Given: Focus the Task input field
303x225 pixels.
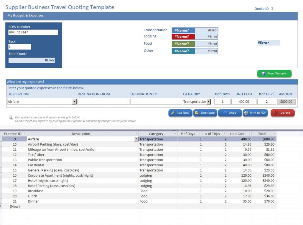Looking at the screenshot, I should (20, 47).
